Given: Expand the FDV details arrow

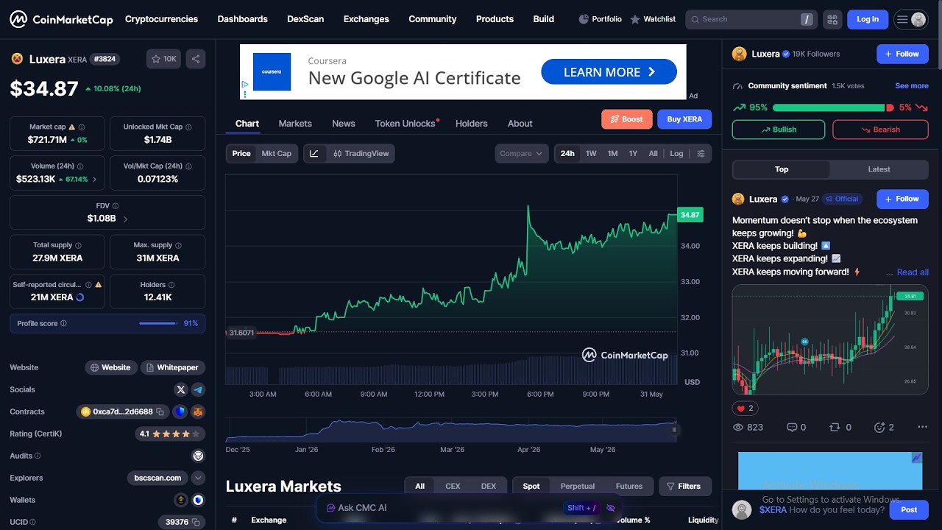Looking at the screenshot, I should click(x=125, y=219).
